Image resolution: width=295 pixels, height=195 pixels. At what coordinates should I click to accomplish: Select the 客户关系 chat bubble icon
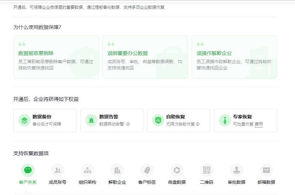[28, 170]
